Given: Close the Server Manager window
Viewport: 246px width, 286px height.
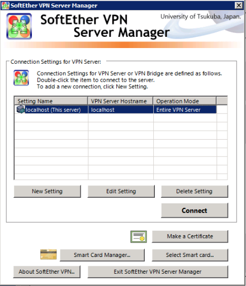Looking at the screenshot, I should pyautogui.click(x=239, y=6).
